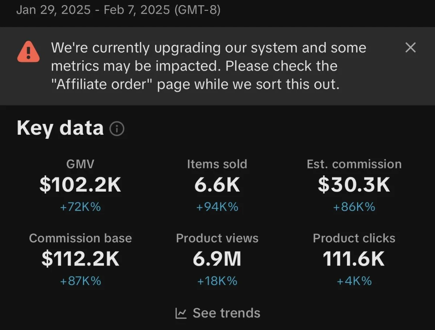Click the upgrade warning message text
This screenshot has width=435, height=330.
coord(208,66)
